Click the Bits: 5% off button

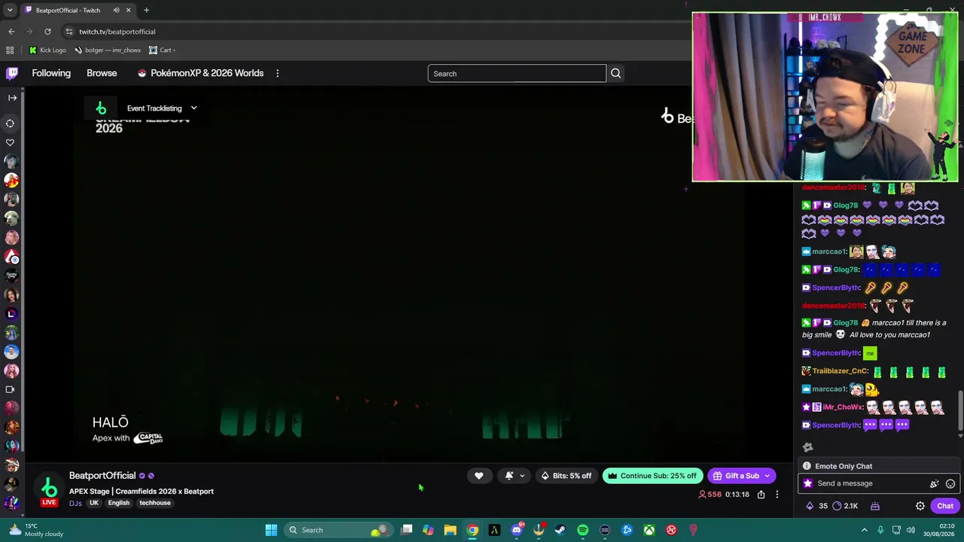[x=566, y=476]
